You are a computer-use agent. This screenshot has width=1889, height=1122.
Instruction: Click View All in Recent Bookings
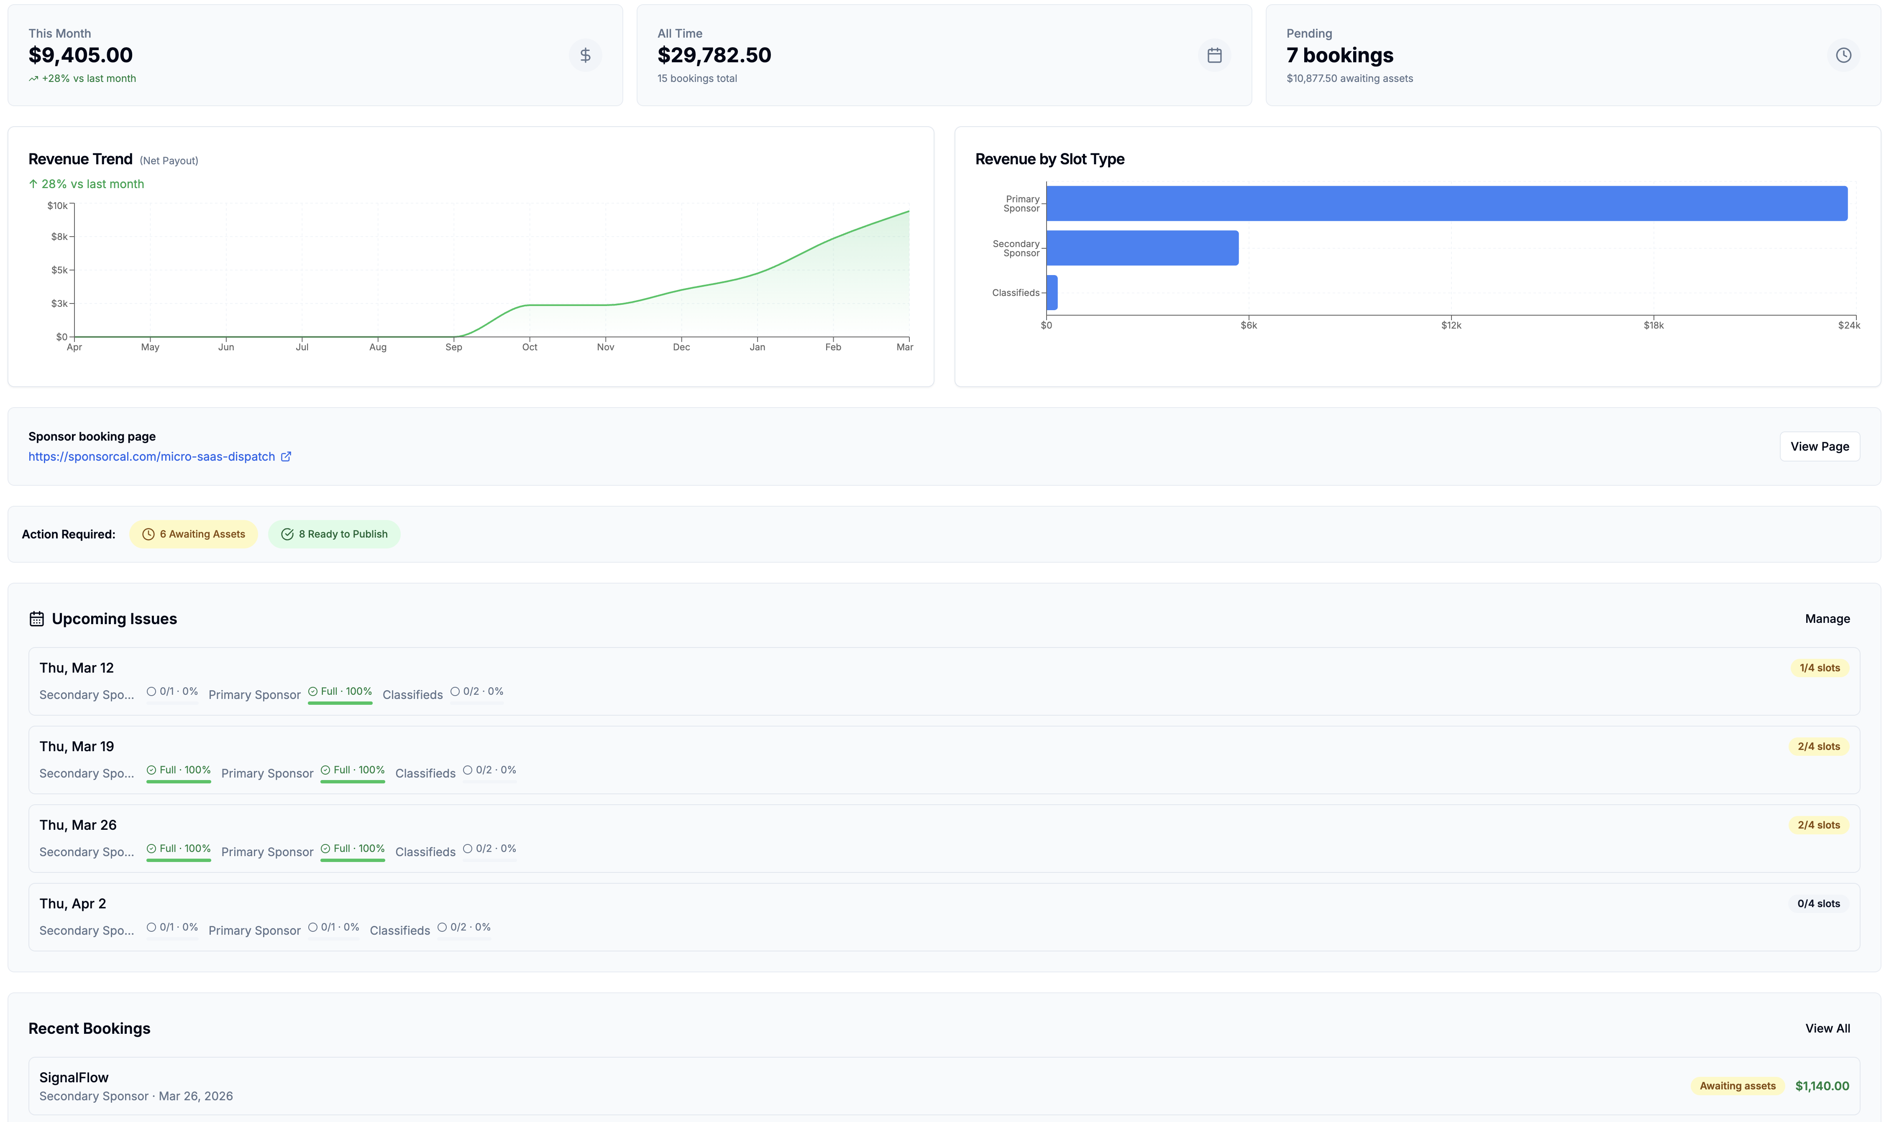coord(1827,1028)
